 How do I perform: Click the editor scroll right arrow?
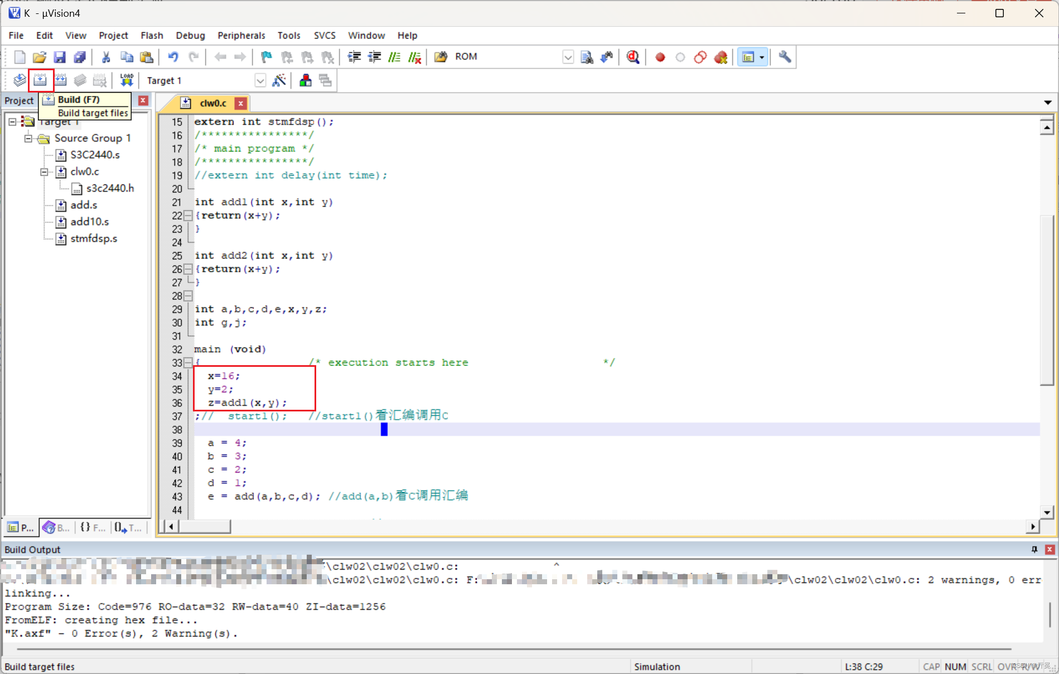1033,526
